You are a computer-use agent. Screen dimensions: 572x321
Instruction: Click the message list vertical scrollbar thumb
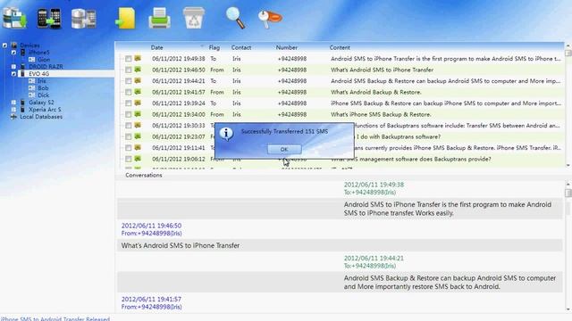pos(568,53)
